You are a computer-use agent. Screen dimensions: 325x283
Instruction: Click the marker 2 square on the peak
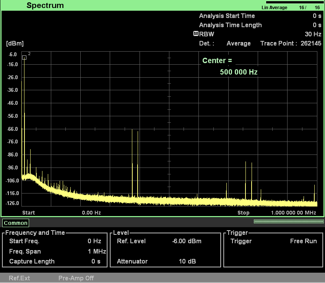(x=24, y=58)
